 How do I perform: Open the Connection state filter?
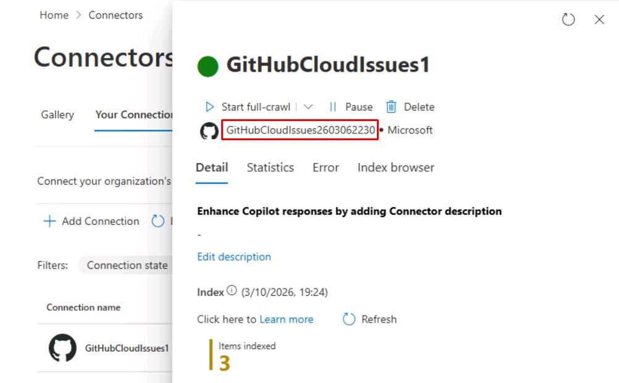coord(127,266)
